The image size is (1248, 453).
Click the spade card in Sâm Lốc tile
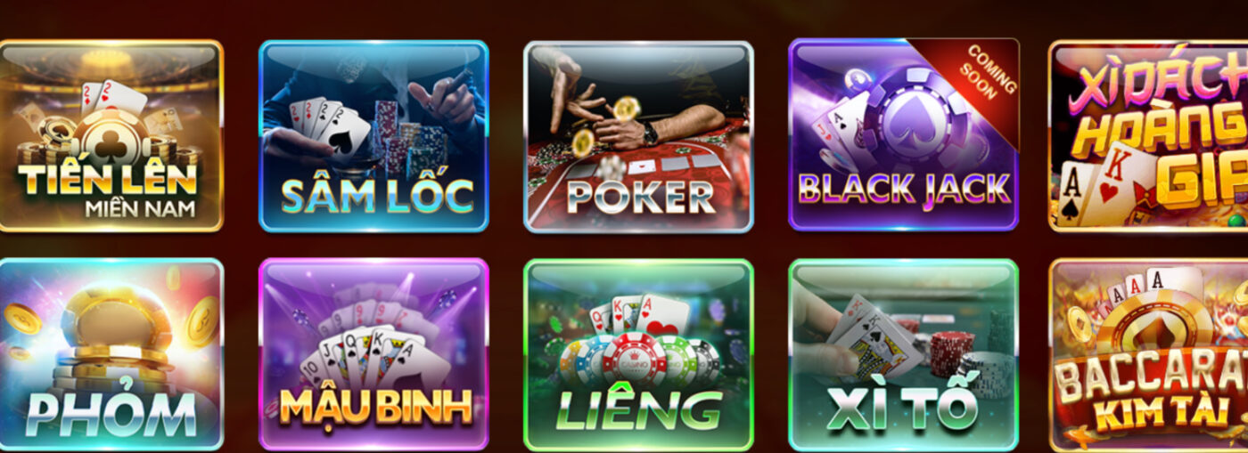(x=349, y=135)
